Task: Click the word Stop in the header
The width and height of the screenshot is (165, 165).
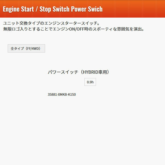Action: click(45, 9)
